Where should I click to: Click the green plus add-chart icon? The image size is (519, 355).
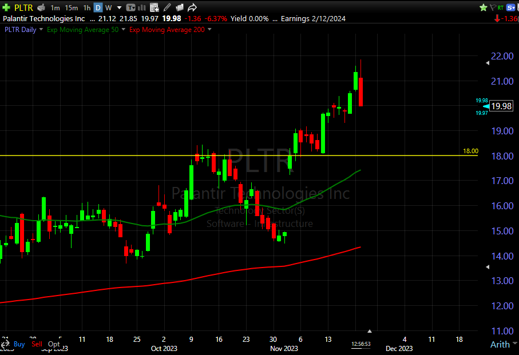click(6, 7)
